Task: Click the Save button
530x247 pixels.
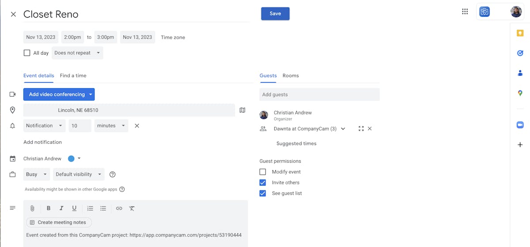Action: (x=275, y=14)
